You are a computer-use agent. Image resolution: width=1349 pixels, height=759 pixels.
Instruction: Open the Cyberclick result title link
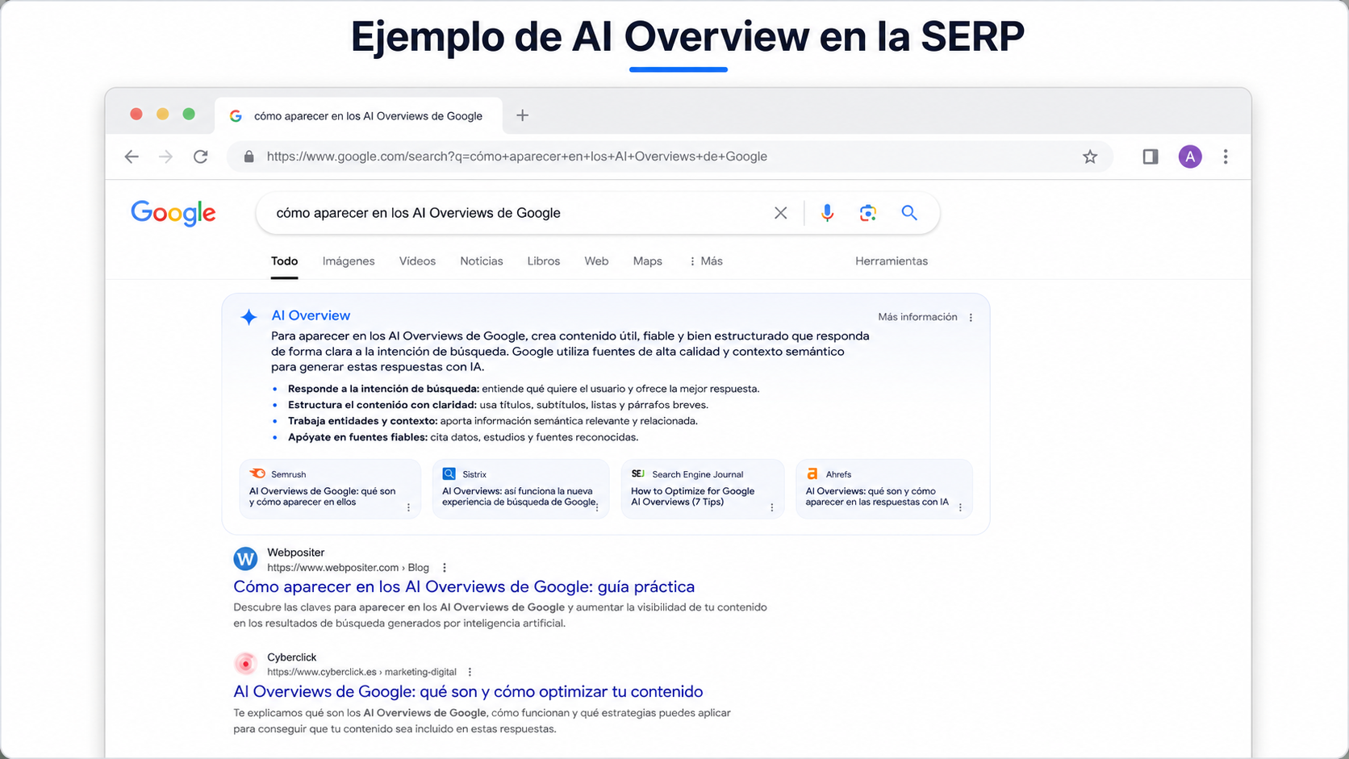coord(468,691)
